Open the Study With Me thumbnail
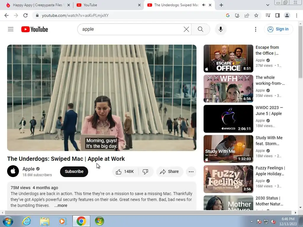This screenshot has width=303, height=227. point(228,149)
